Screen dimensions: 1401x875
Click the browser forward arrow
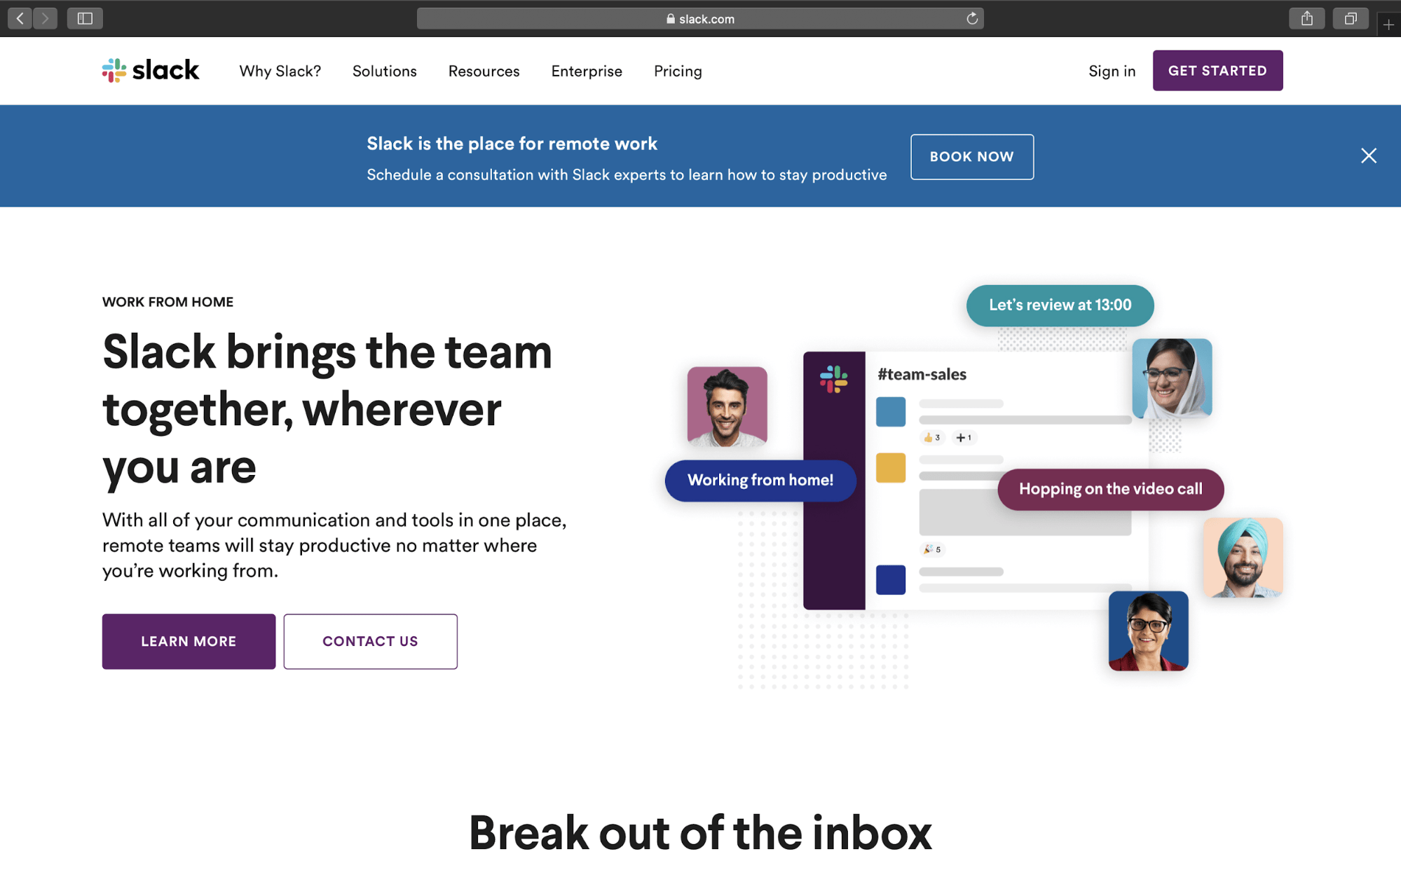(46, 18)
